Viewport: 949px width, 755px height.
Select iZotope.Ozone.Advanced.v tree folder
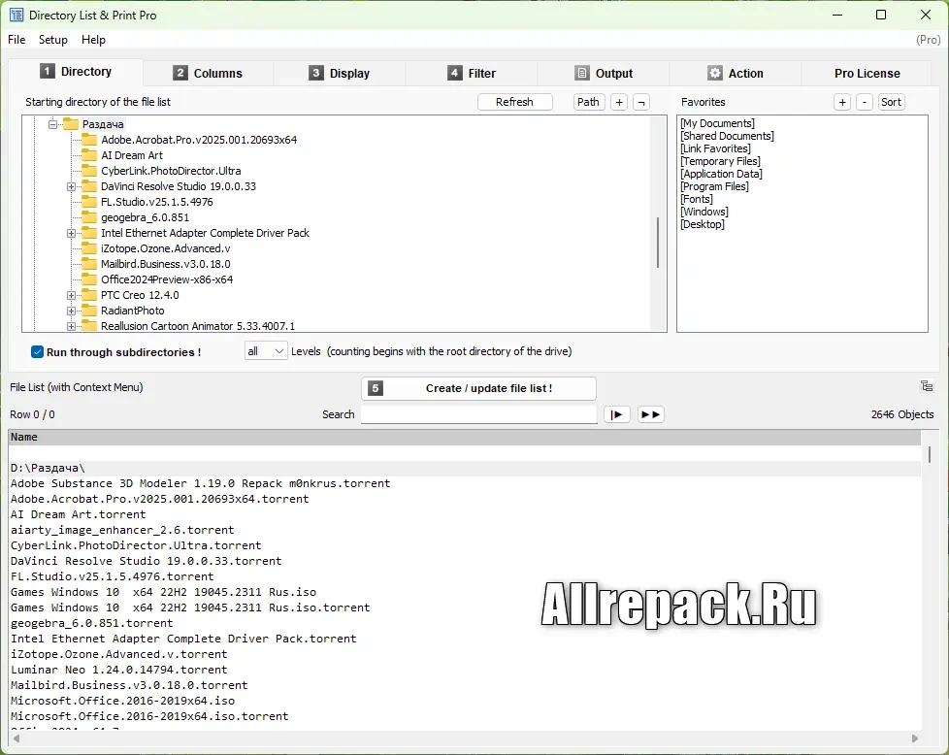165,248
